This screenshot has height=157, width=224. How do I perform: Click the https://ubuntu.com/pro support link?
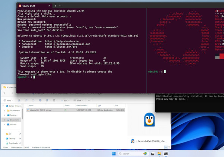[61, 47]
